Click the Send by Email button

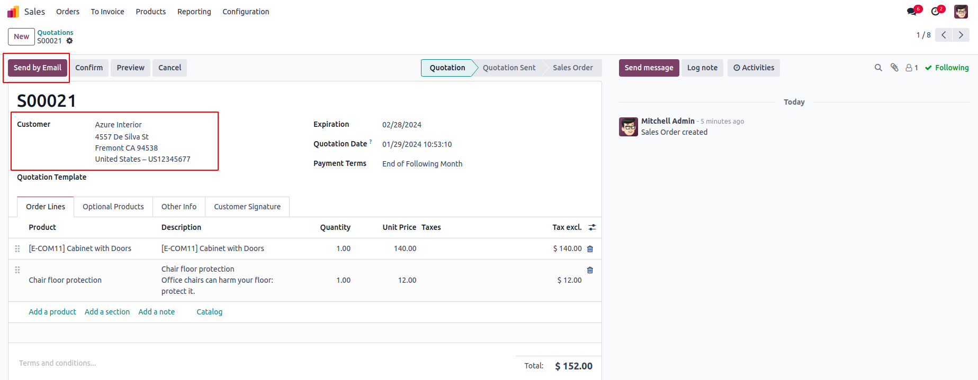38,68
